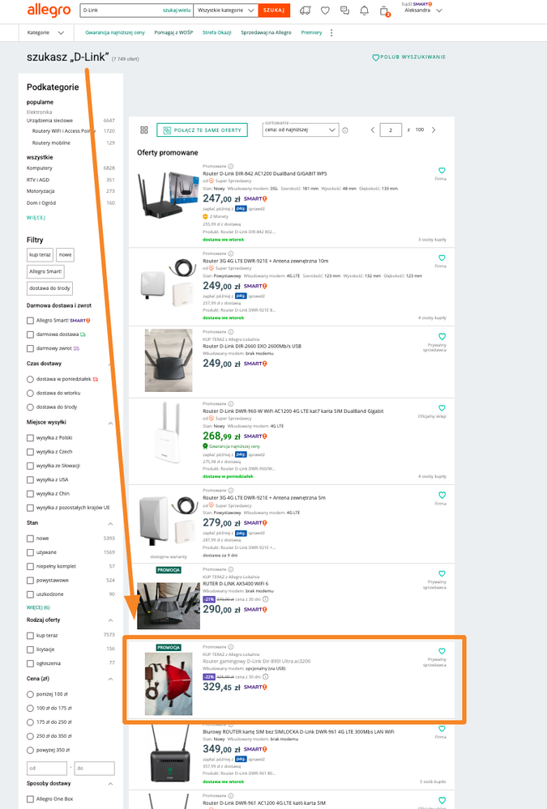Click the page number field showing 2

391,130
